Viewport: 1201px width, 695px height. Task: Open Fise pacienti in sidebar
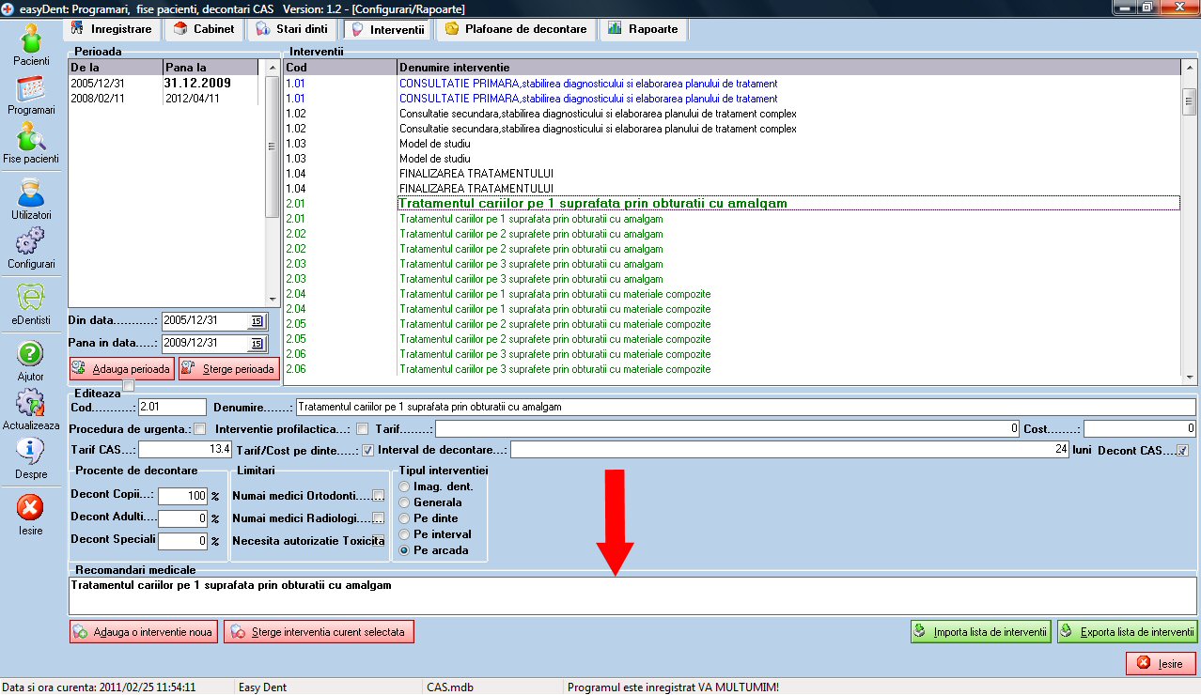pos(31,141)
